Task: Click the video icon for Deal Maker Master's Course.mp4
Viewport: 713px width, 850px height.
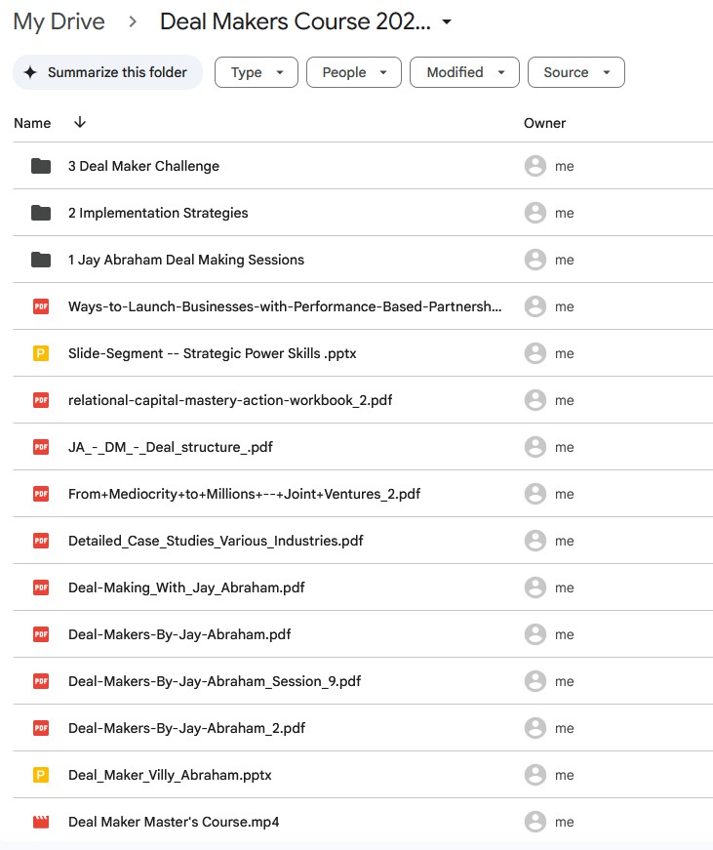Action: (x=40, y=822)
